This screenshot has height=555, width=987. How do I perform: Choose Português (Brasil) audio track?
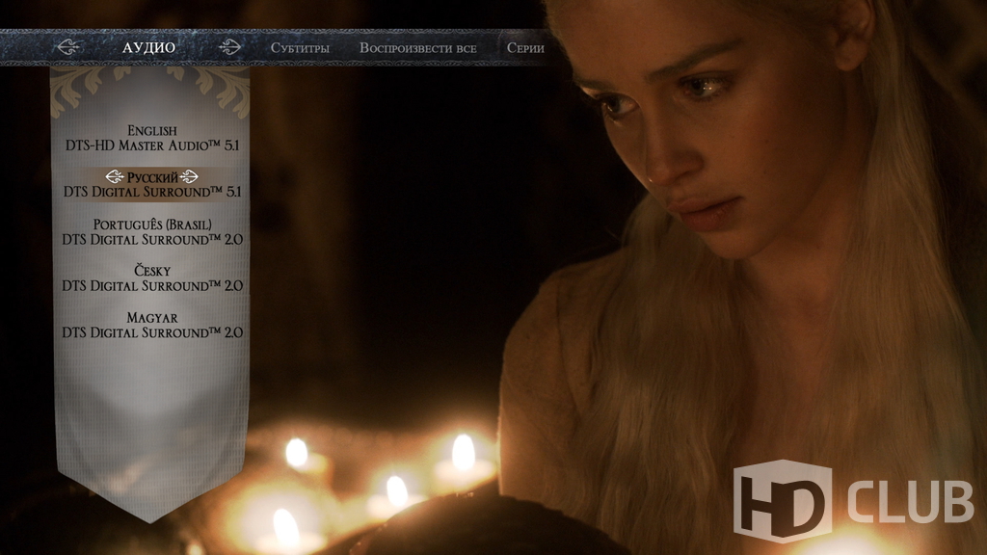[152, 231]
